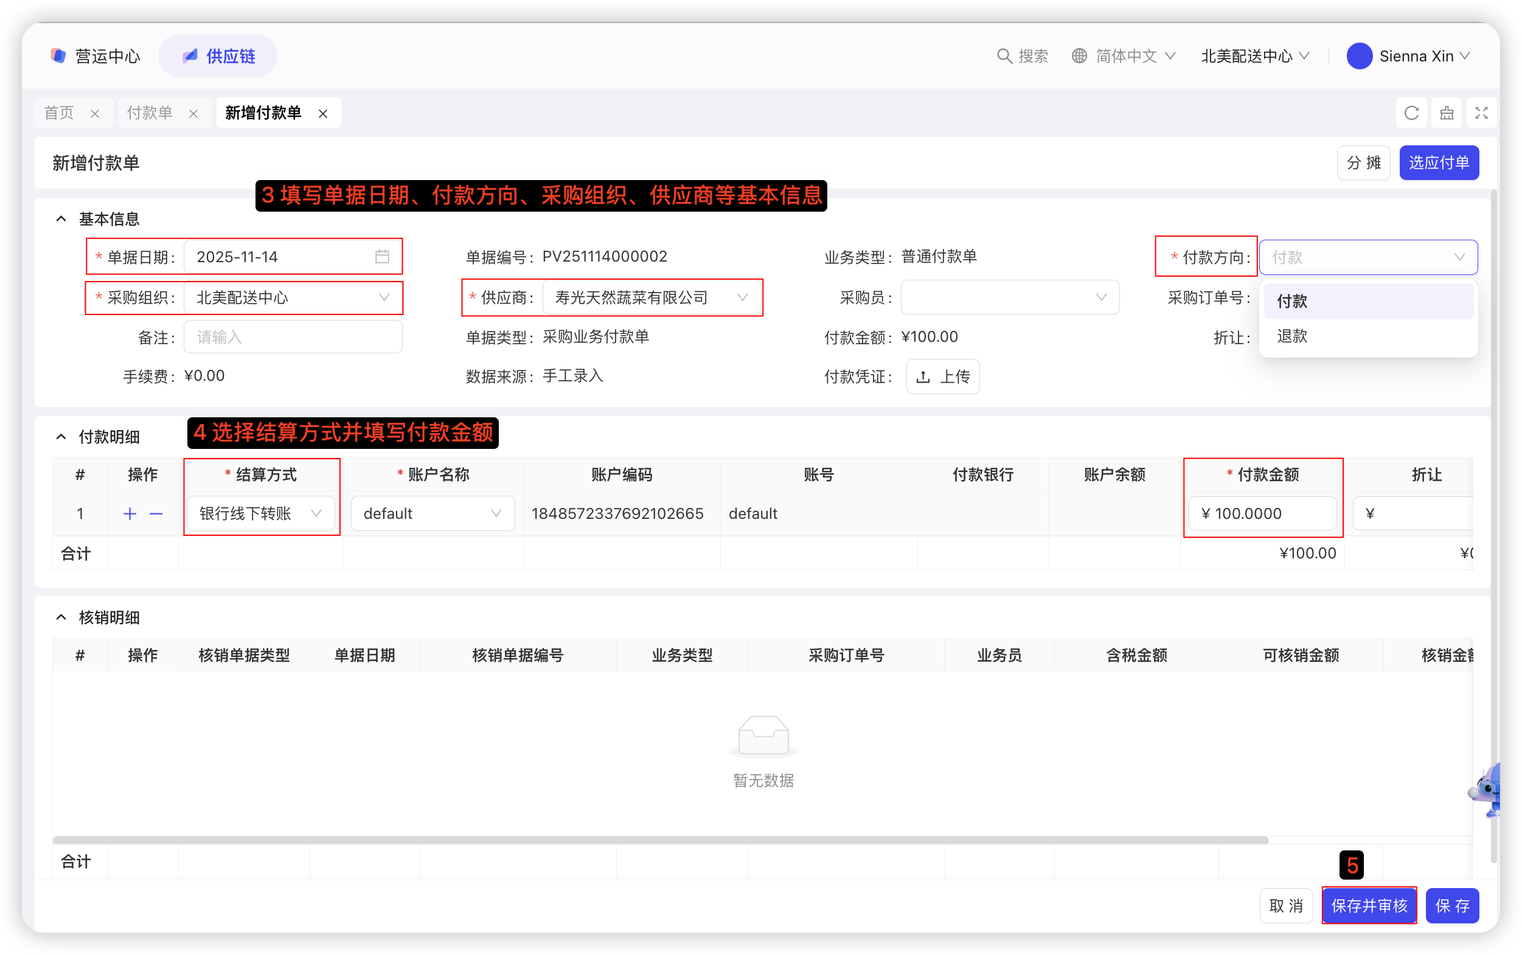Screen dimensions: 1522x955
Task: Collapse the 基本信息 section
Action: pyautogui.click(x=61, y=219)
